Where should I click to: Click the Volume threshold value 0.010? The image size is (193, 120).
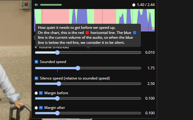(150, 52)
